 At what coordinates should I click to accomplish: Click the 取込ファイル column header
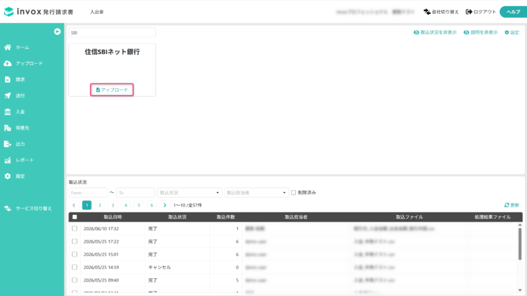pyautogui.click(x=409, y=217)
